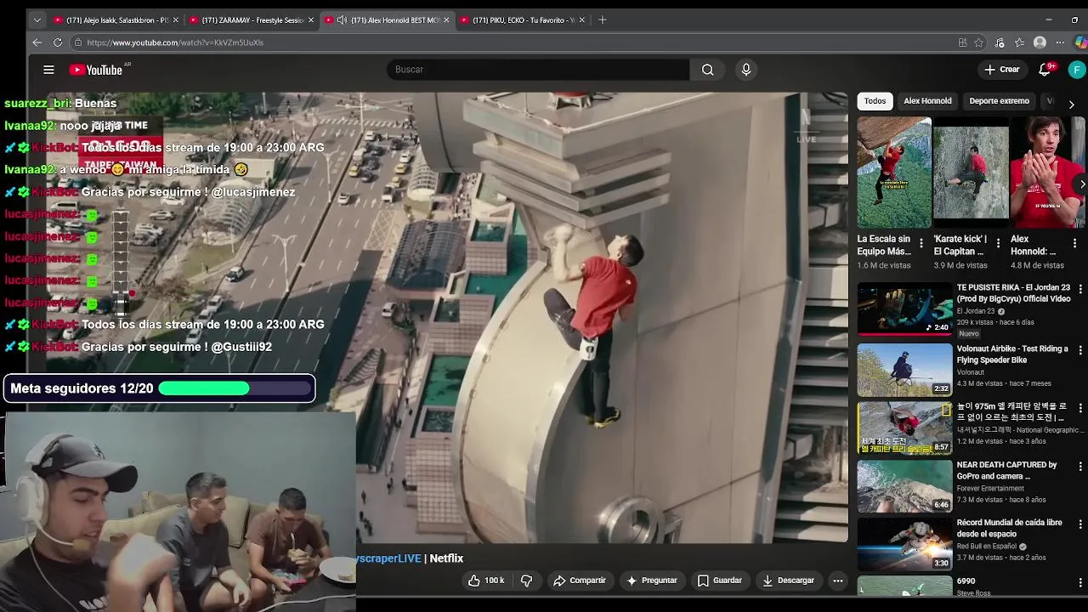Select the Todos filter chip
This screenshot has width=1088, height=612.
[x=875, y=101]
